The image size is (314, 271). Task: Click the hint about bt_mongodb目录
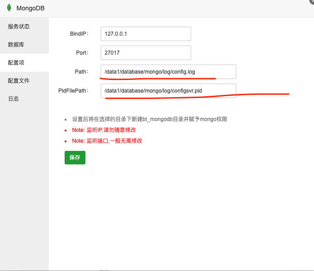point(150,119)
